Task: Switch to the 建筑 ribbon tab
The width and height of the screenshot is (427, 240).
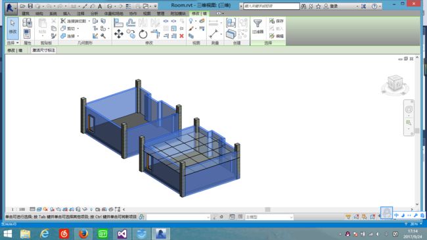Action: pos(26,13)
